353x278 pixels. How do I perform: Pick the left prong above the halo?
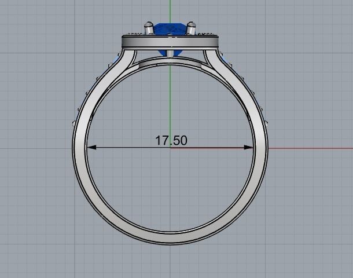click(x=149, y=28)
